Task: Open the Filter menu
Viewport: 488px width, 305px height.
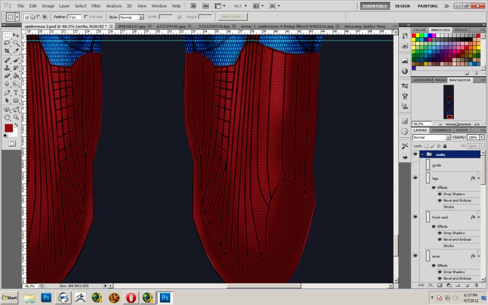Action: [96, 6]
